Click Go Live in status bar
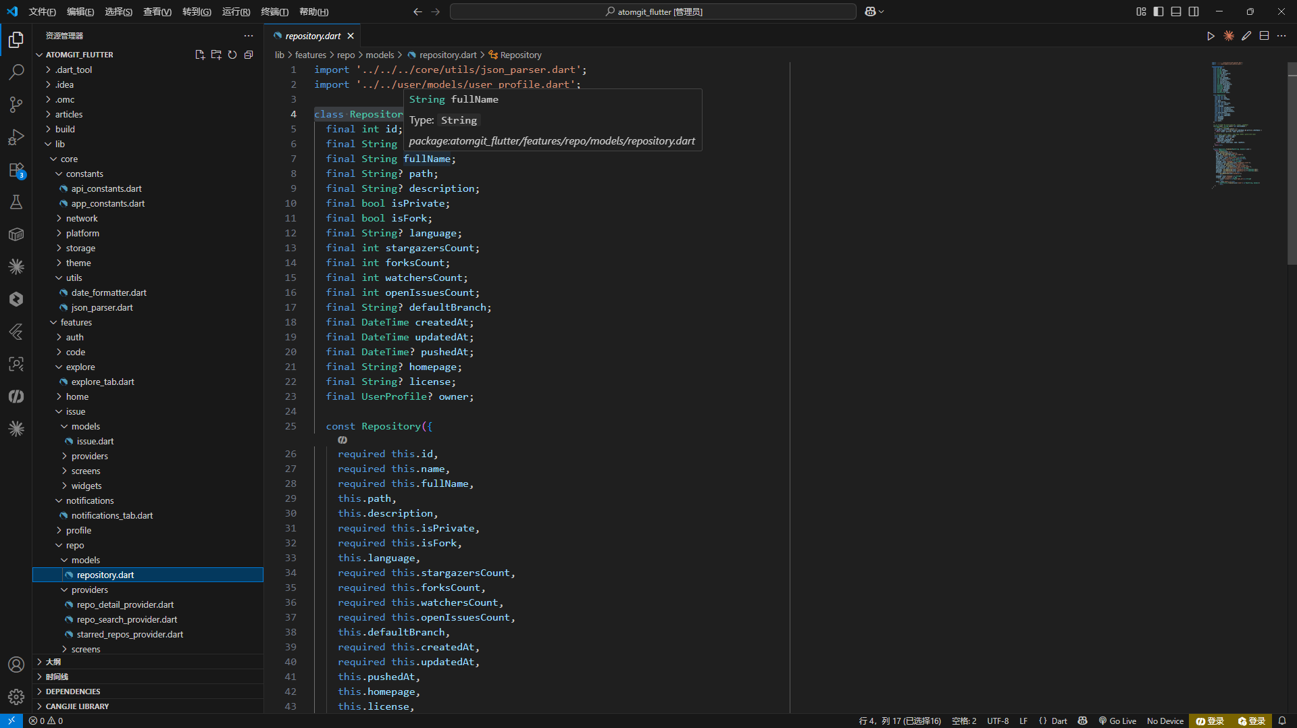This screenshot has height=728, width=1297. 1117,721
